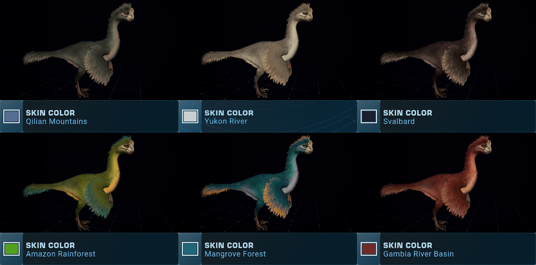Click the Skin Color heading above Mangrove Forest
The width and height of the screenshot is (536, 265).
pos(229,245)
